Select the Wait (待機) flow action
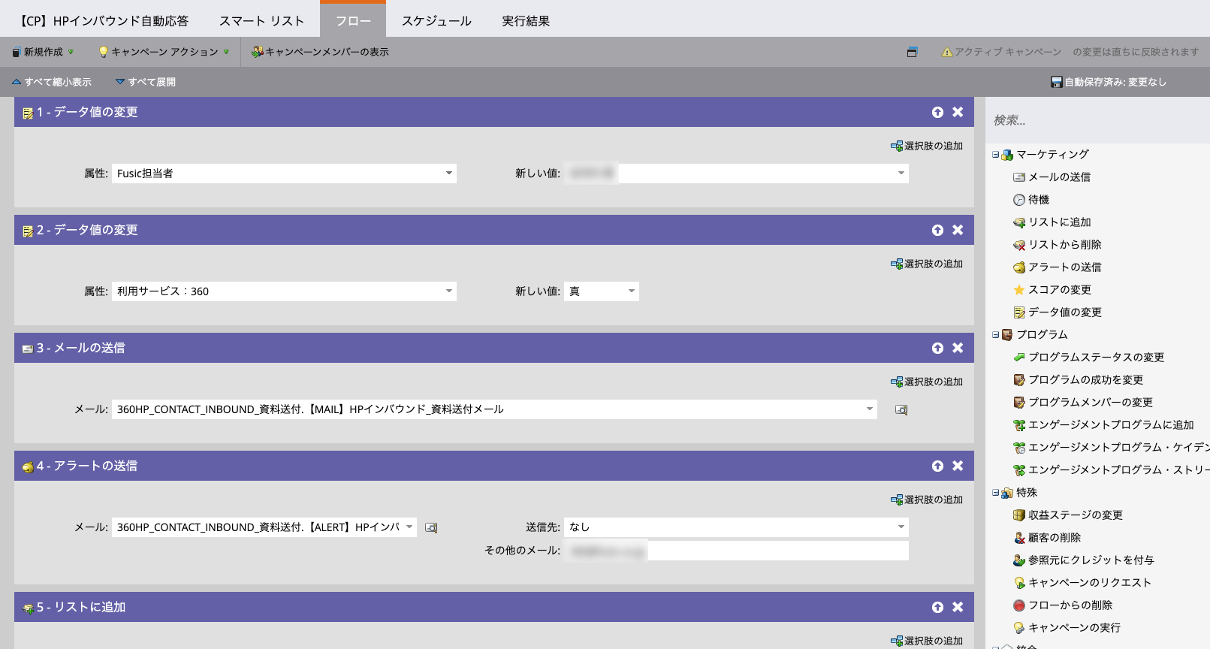Viewport: 1210px width, 649px height. tap(1038, 200)
